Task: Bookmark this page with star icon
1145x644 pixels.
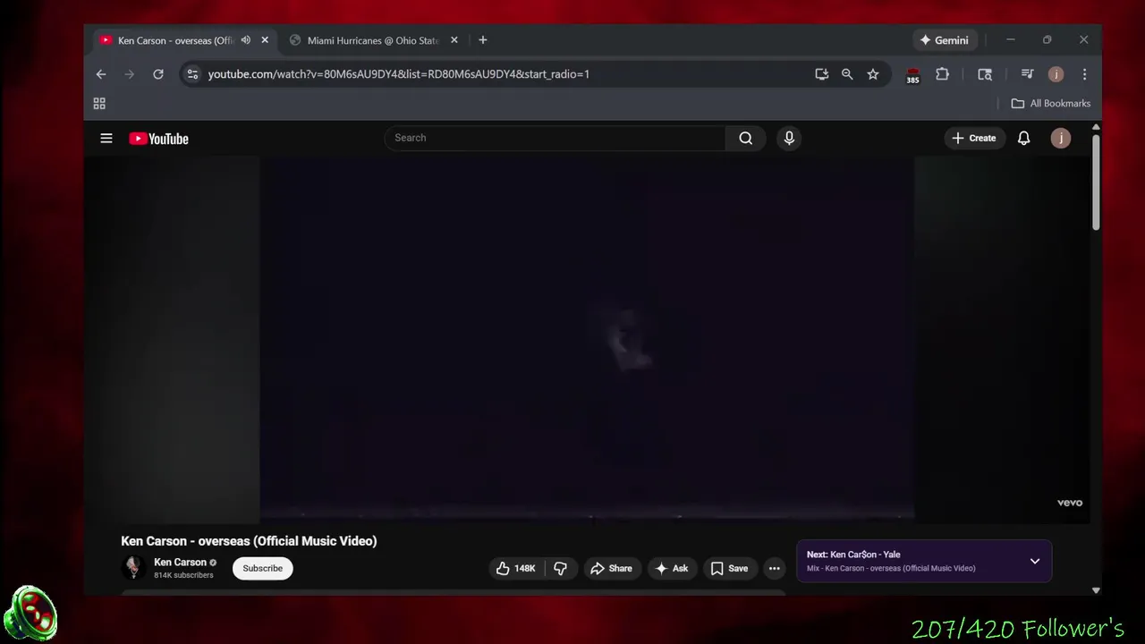Action: [873, 74]
